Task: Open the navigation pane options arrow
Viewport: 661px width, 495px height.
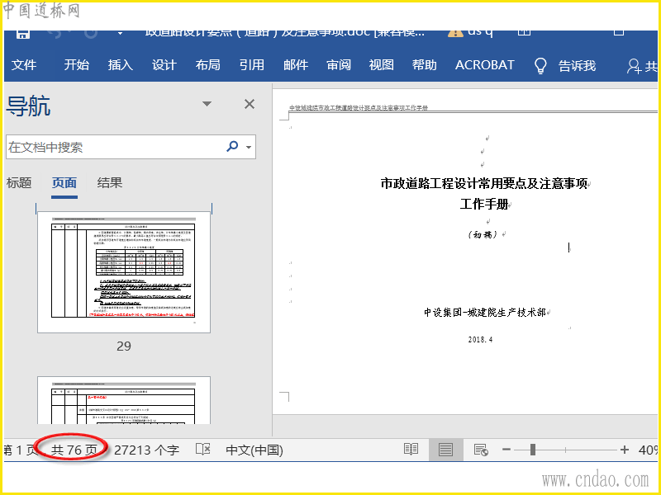Action: click(x=207, y=104)
